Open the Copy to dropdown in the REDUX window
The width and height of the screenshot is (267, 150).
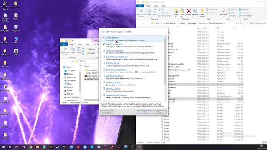(91, 53)
